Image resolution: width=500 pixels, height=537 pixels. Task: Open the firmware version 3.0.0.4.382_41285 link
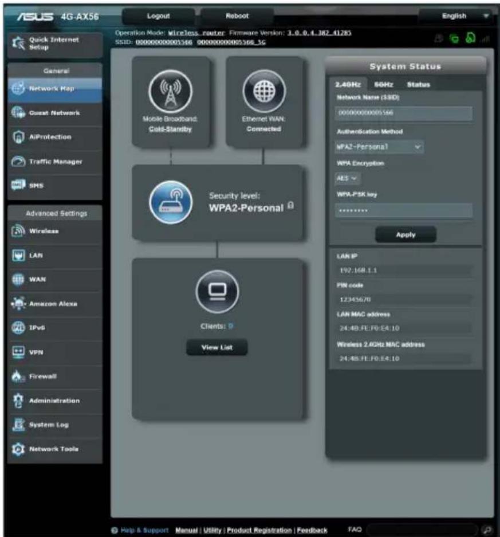[320, 33]
